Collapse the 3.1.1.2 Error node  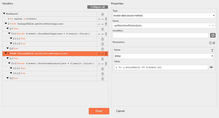11,73
